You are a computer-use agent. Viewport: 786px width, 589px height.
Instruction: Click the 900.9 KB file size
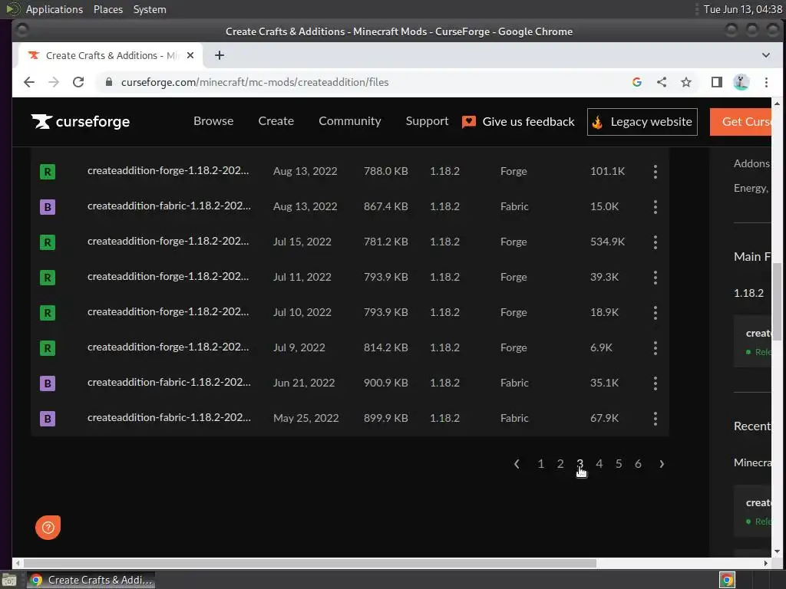(x=386, y=383)
